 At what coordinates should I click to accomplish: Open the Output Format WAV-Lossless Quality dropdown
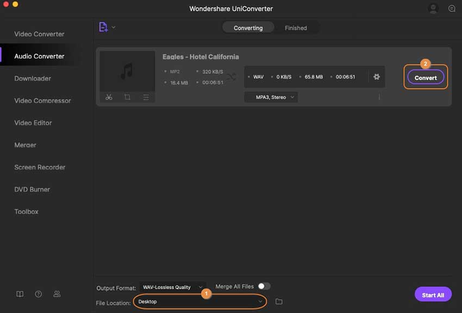pos(172,287)
